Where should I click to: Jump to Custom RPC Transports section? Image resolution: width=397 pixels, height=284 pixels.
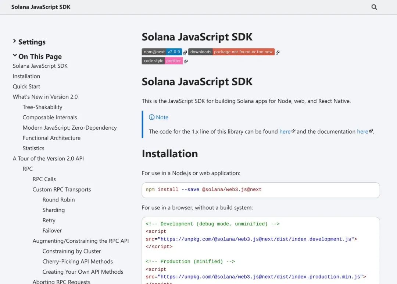[x=61, y=190]
